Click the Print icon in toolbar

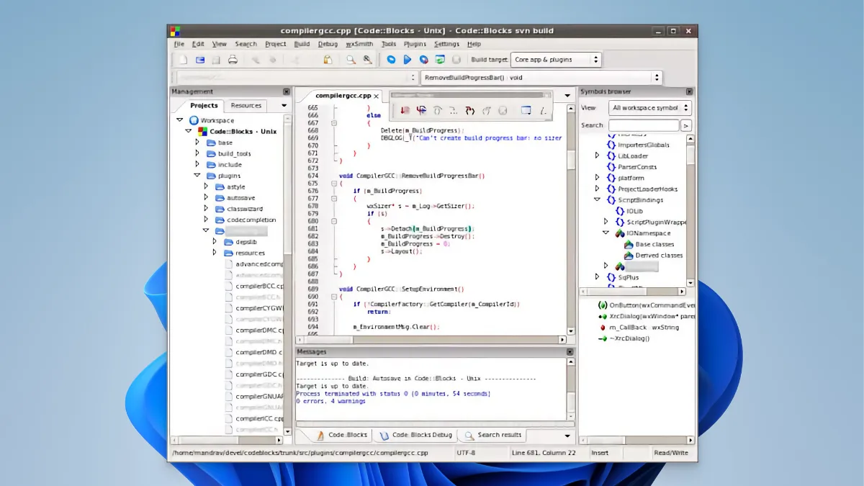click(x=233, y=60)
